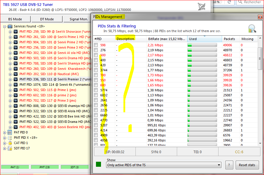
Task: Click the green square status indicator
Action: pos(99,165)
